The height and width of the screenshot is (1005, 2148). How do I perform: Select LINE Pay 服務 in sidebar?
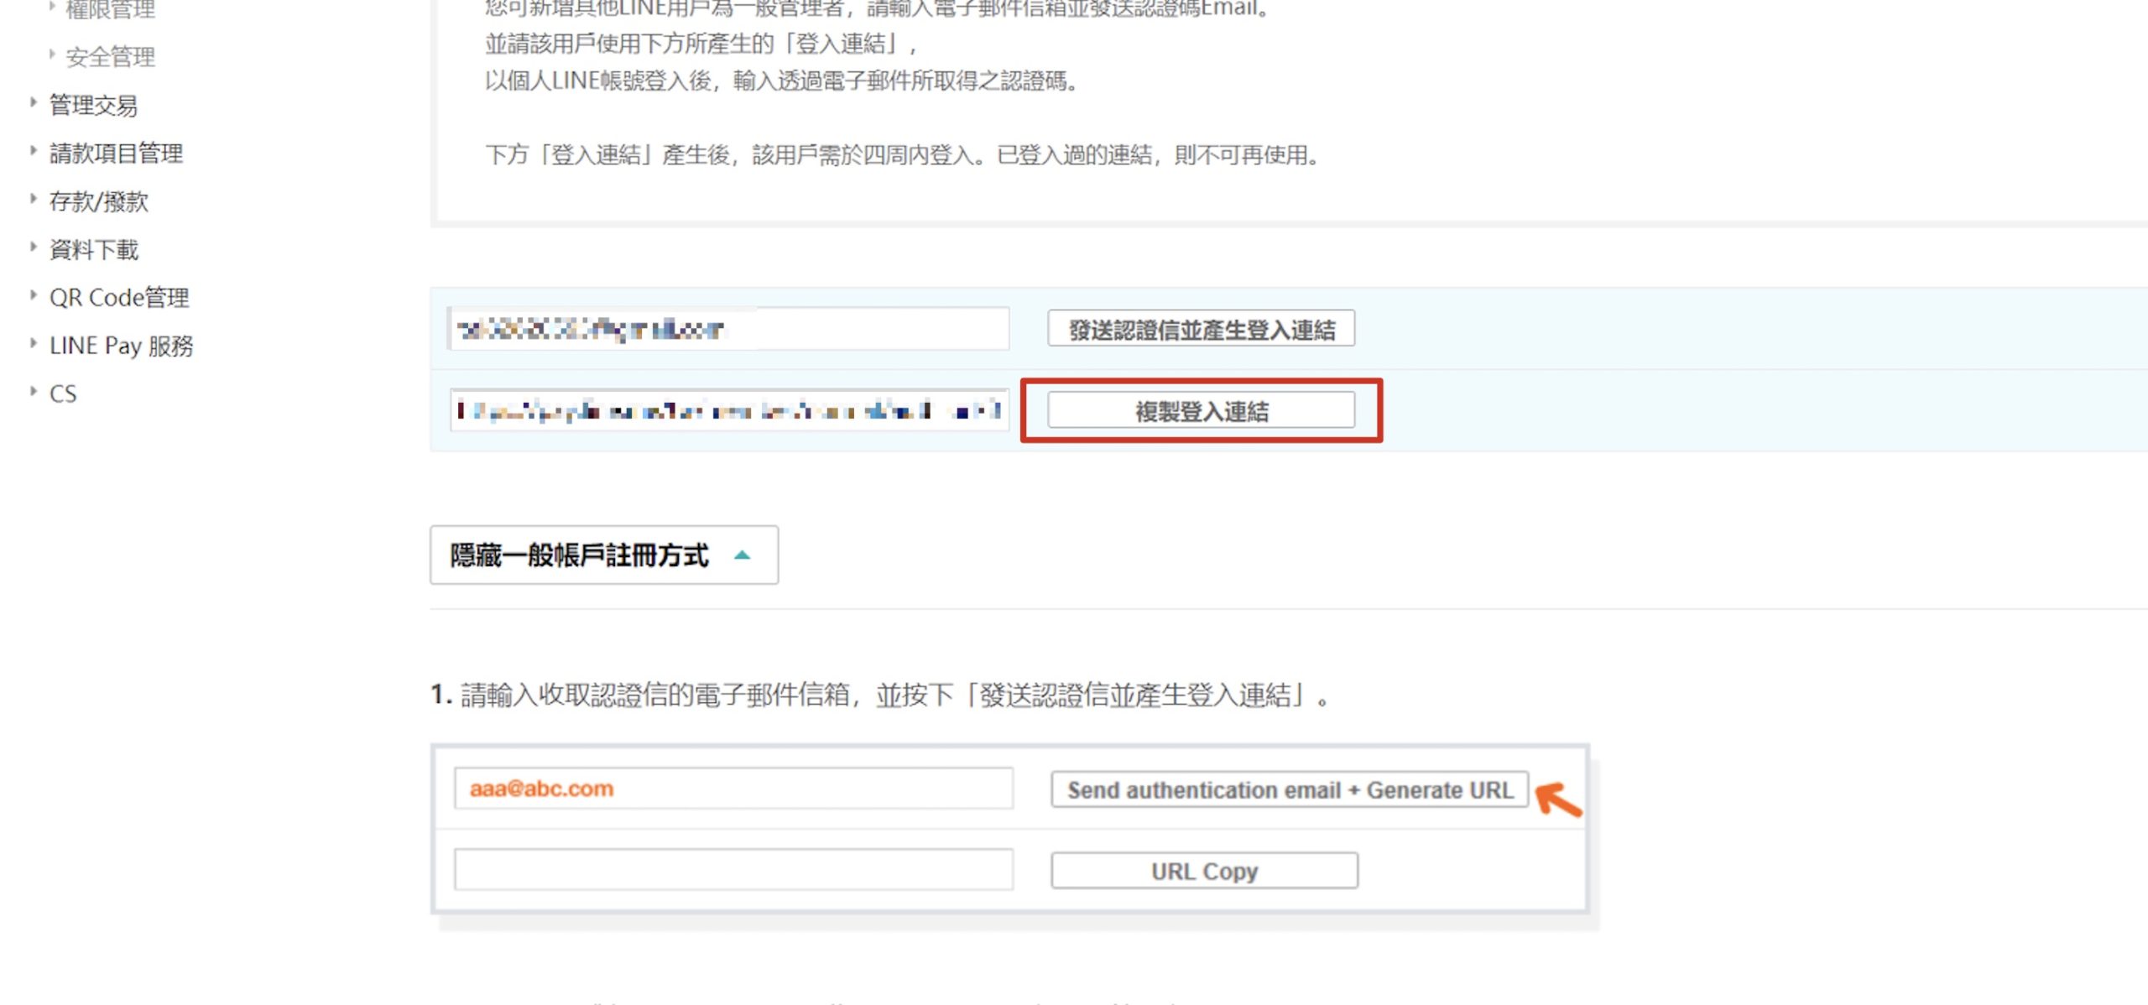[121, 346]
